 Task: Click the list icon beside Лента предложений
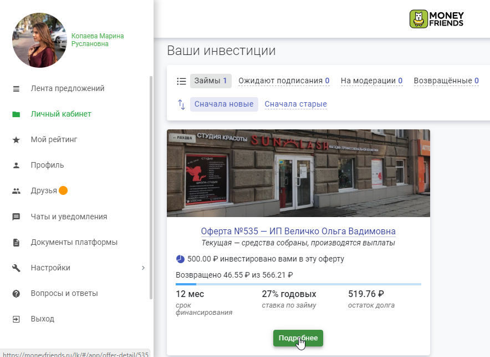[x=16, y=89]
